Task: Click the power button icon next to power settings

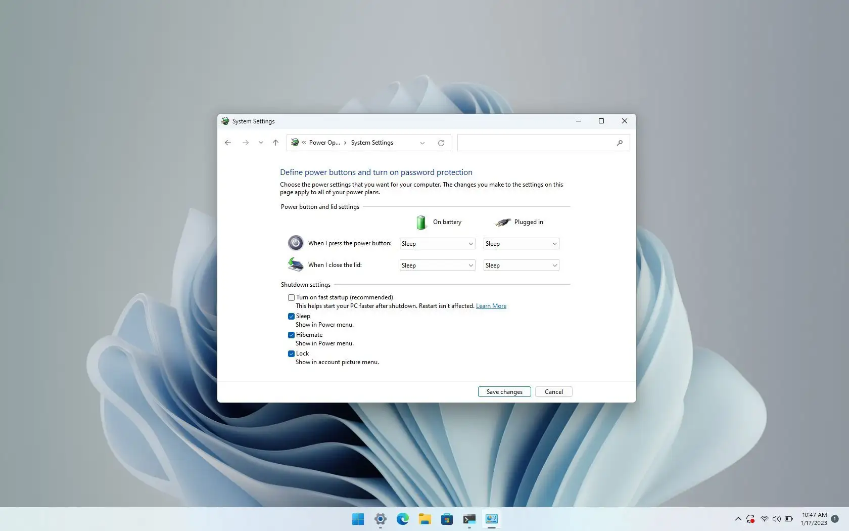Action: click(295, 243)
